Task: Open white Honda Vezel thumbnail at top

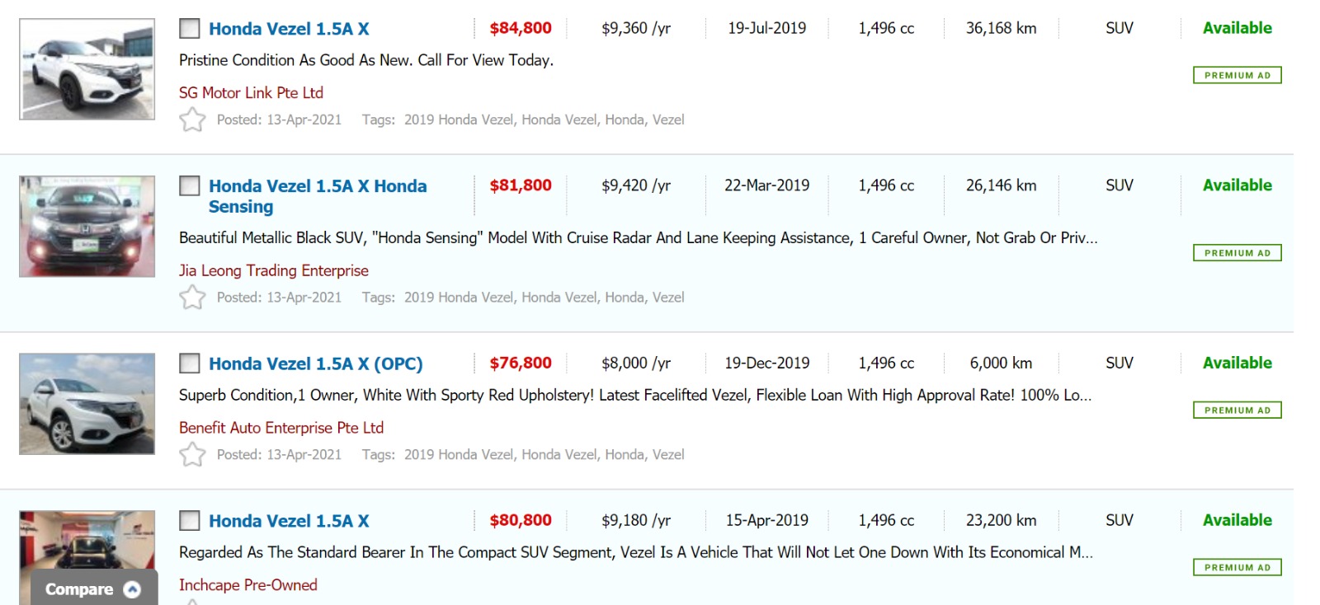Action: click(87, 69)
